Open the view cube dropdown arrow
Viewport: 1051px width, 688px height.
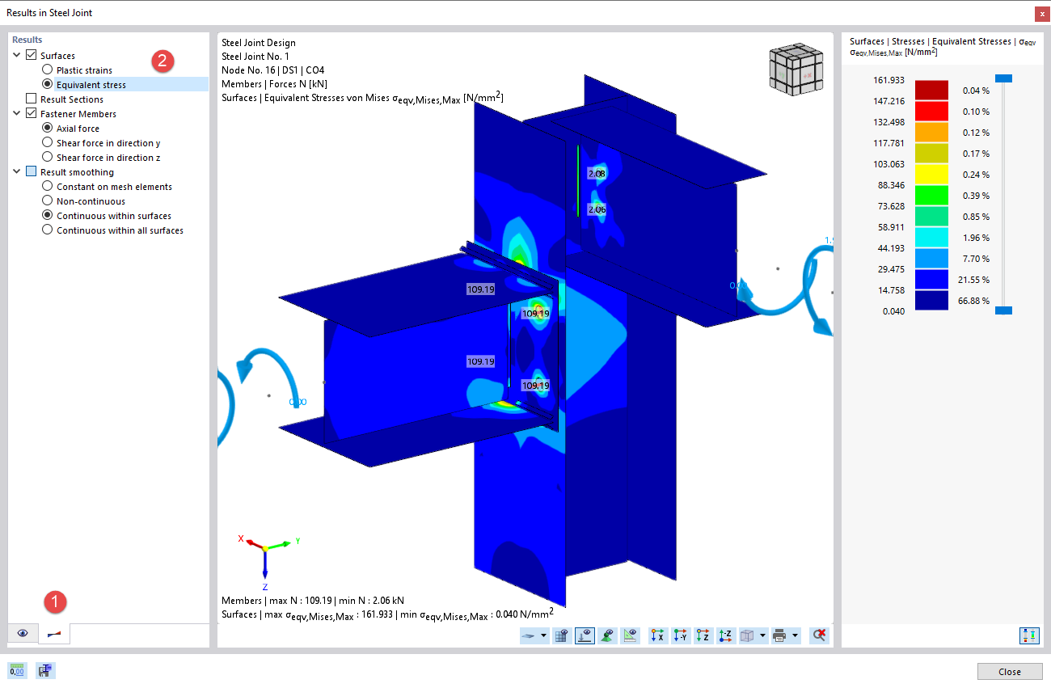(x=762, y=635)
